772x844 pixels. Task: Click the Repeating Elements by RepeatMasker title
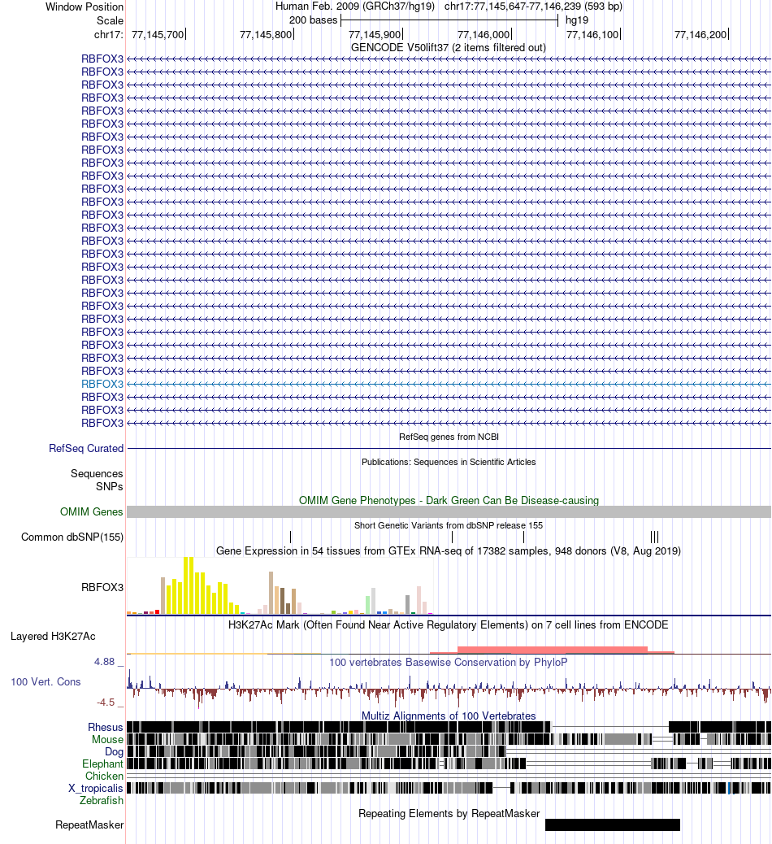coord(449,813)
